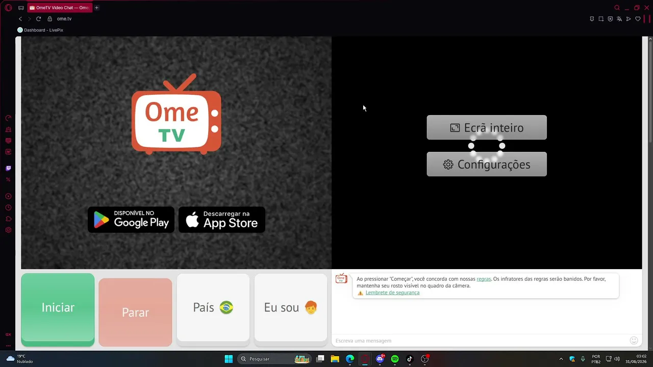Open browsing History clock in sidebar
The width and height of the screenshot is (653, 367).
tap(8, 207)
